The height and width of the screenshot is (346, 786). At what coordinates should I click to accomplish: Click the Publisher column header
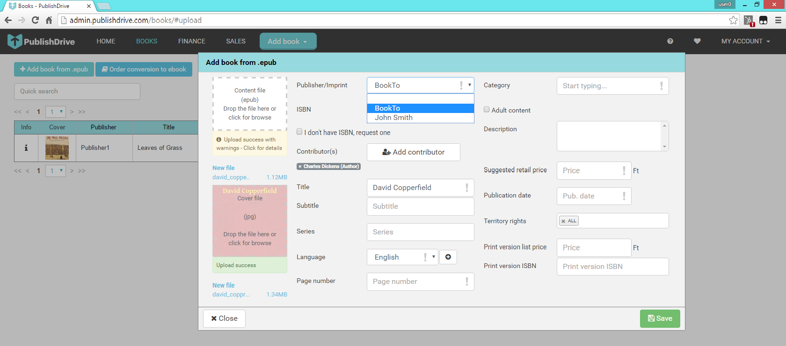pos(103,127)
